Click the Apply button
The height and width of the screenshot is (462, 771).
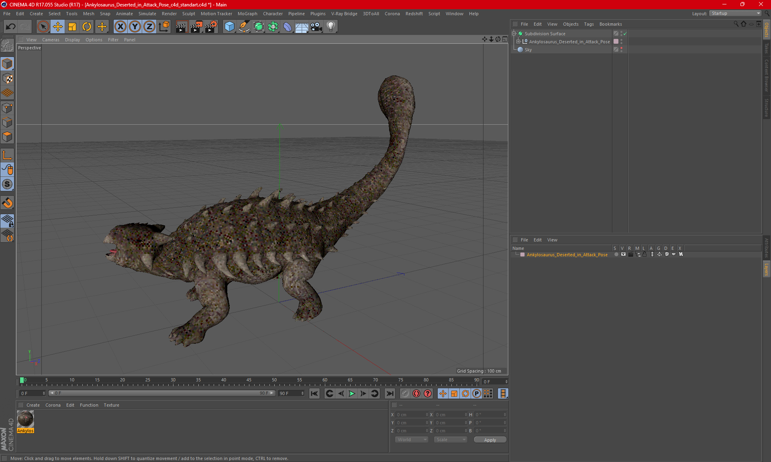coord(490,440)
